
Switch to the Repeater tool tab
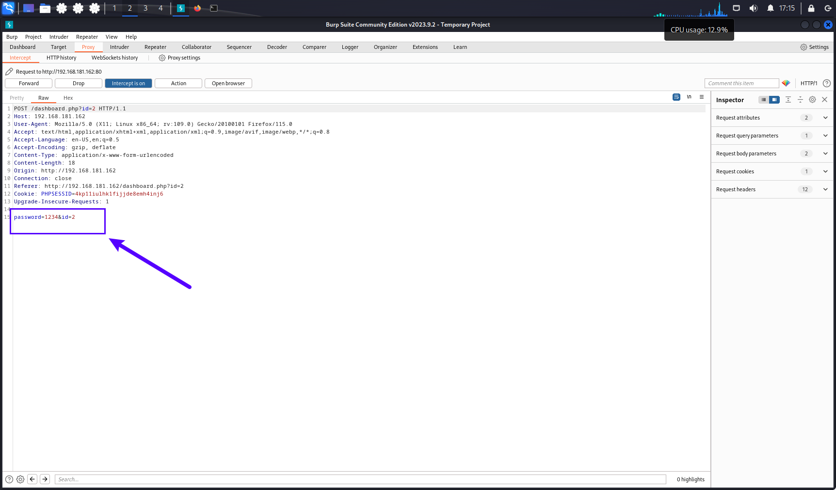coord(155,47)
